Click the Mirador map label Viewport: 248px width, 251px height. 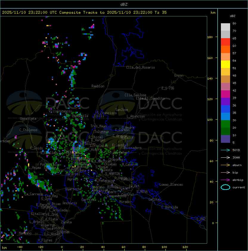125,202
